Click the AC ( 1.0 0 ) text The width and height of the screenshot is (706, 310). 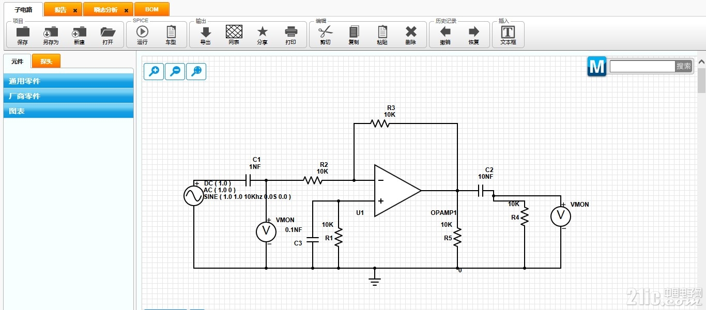tap(220, 190)
